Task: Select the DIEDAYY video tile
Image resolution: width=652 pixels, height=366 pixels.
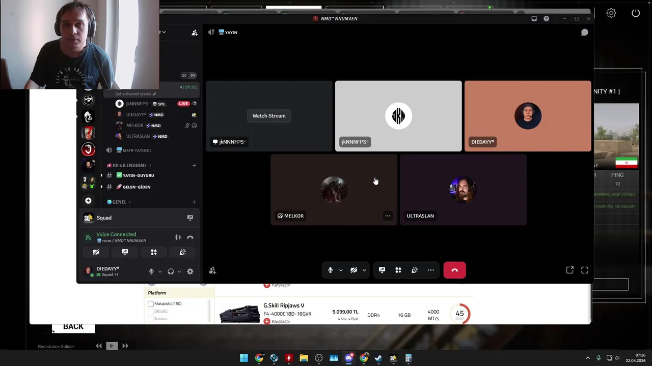Action: coord(528,116)
